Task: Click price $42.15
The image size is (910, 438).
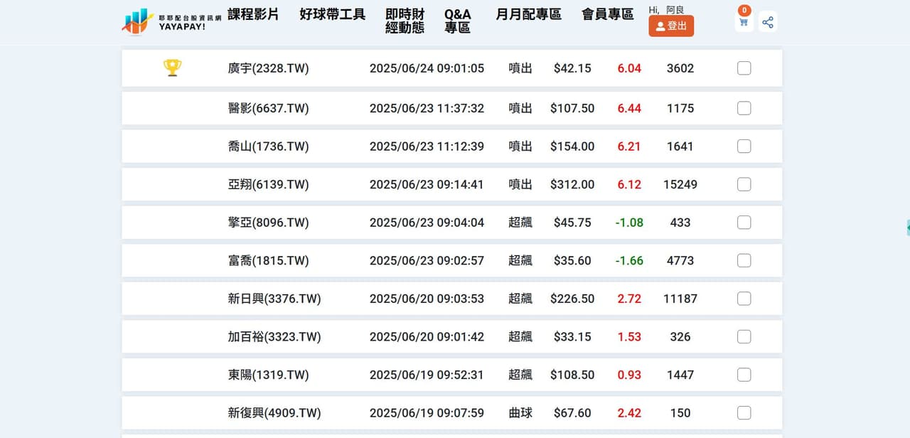Action: (x=572, y=68)
